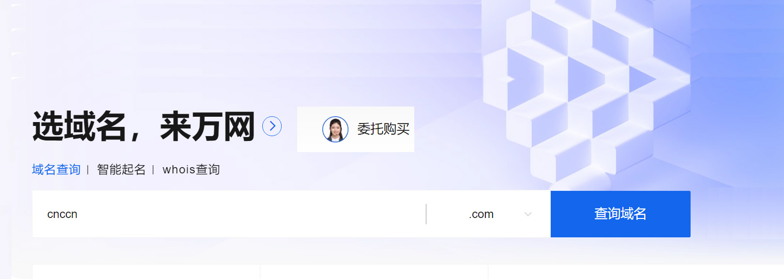Open the 委托购买 entrusted purchase option
This screenshot has height=279, width=784.
point(383,129)
